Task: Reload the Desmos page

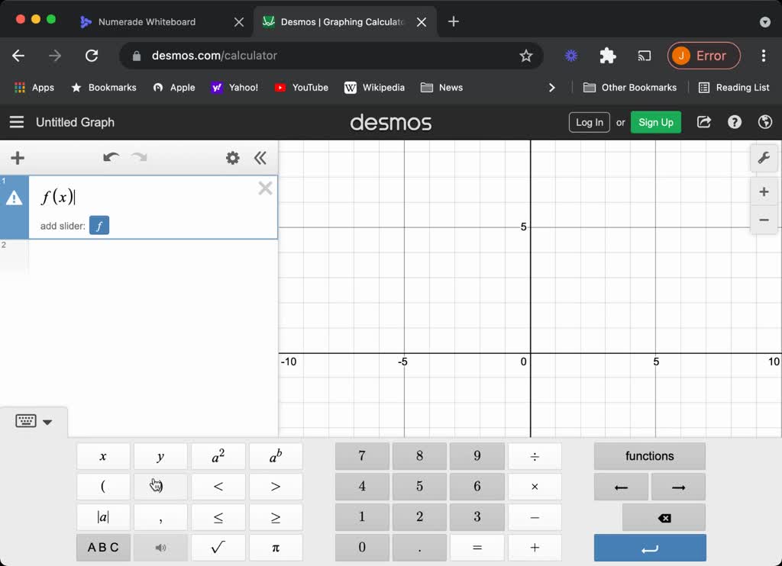Action: (x=92, y=56)
